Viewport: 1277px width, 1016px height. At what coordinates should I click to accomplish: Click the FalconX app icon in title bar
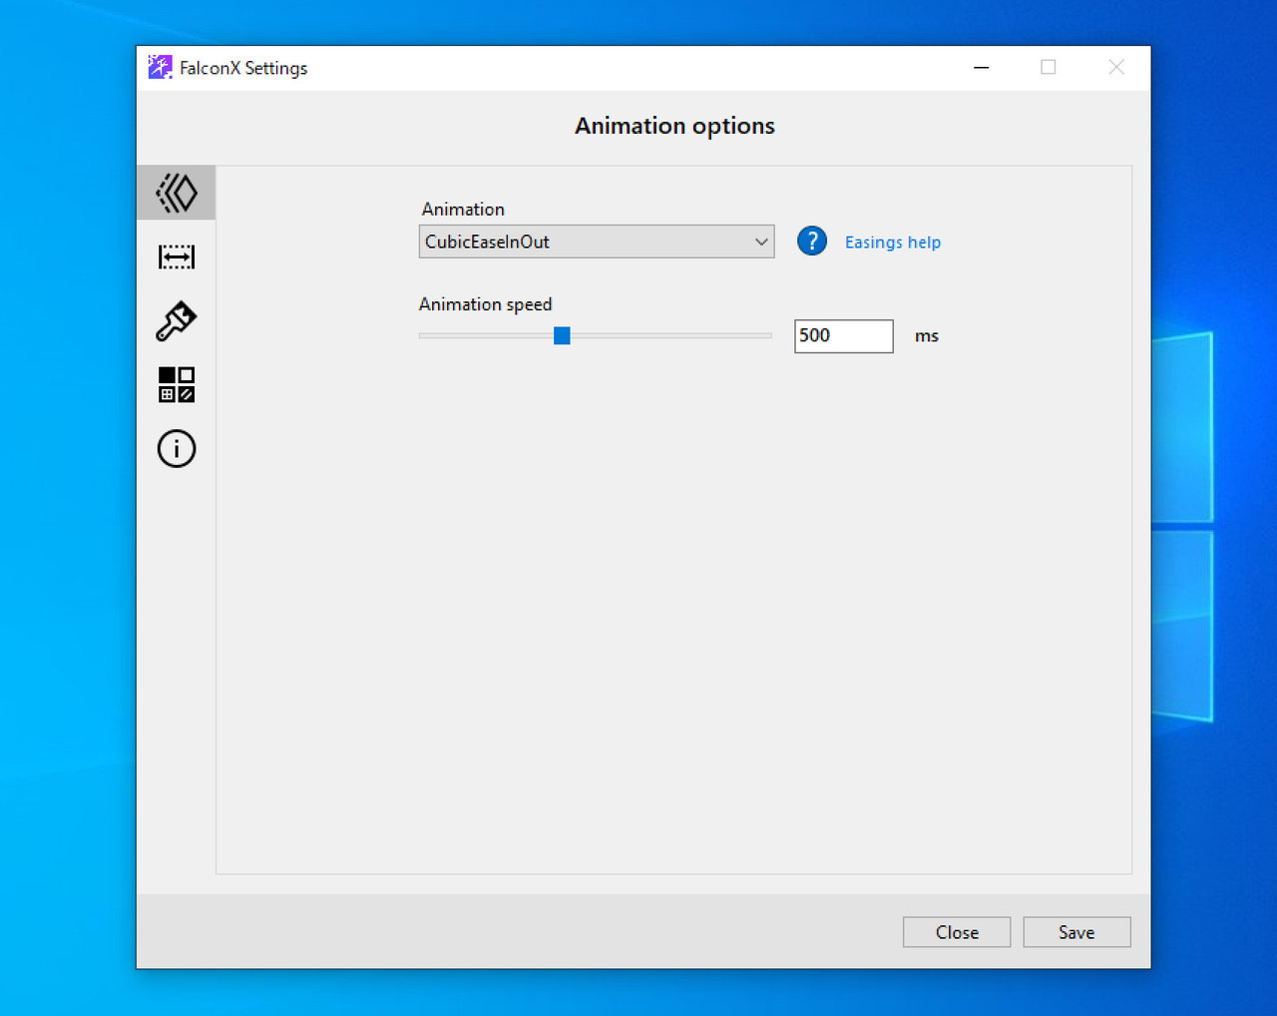160,67
